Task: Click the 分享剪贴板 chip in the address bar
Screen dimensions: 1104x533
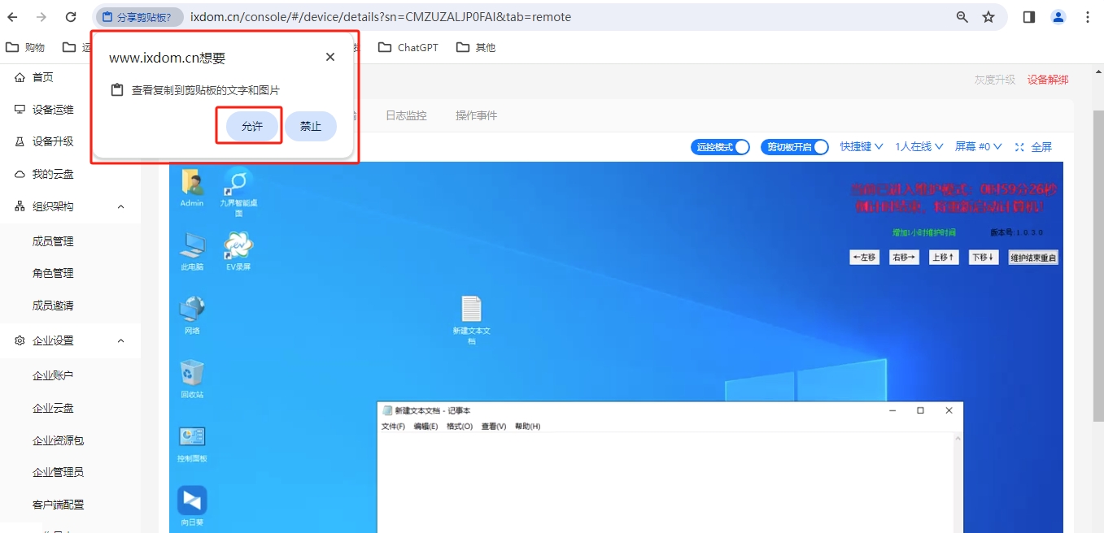Action: click(137, 17)
